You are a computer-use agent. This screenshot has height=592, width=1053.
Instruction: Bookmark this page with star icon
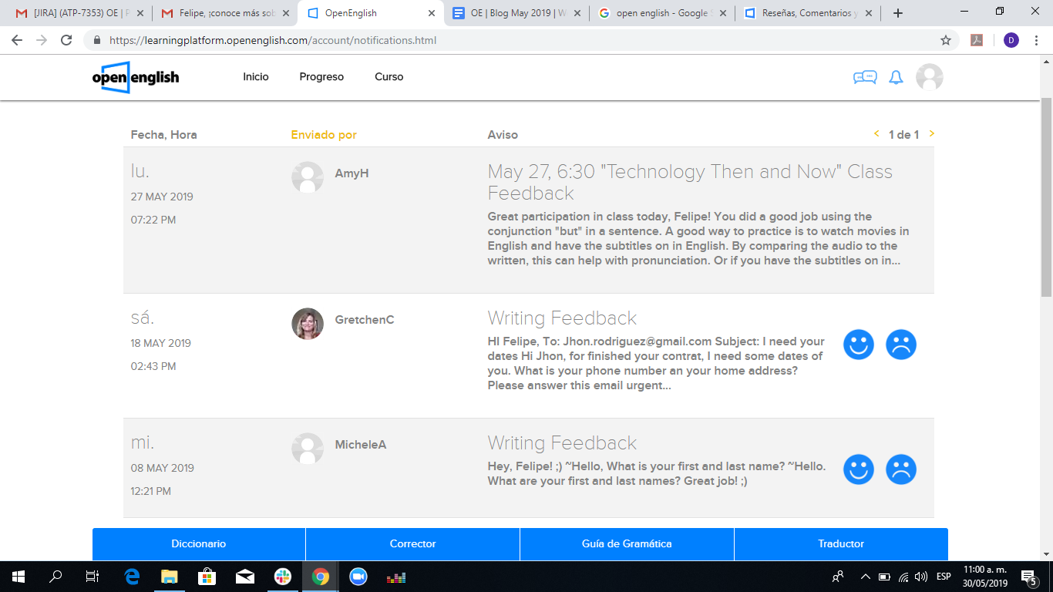(946, 40)
